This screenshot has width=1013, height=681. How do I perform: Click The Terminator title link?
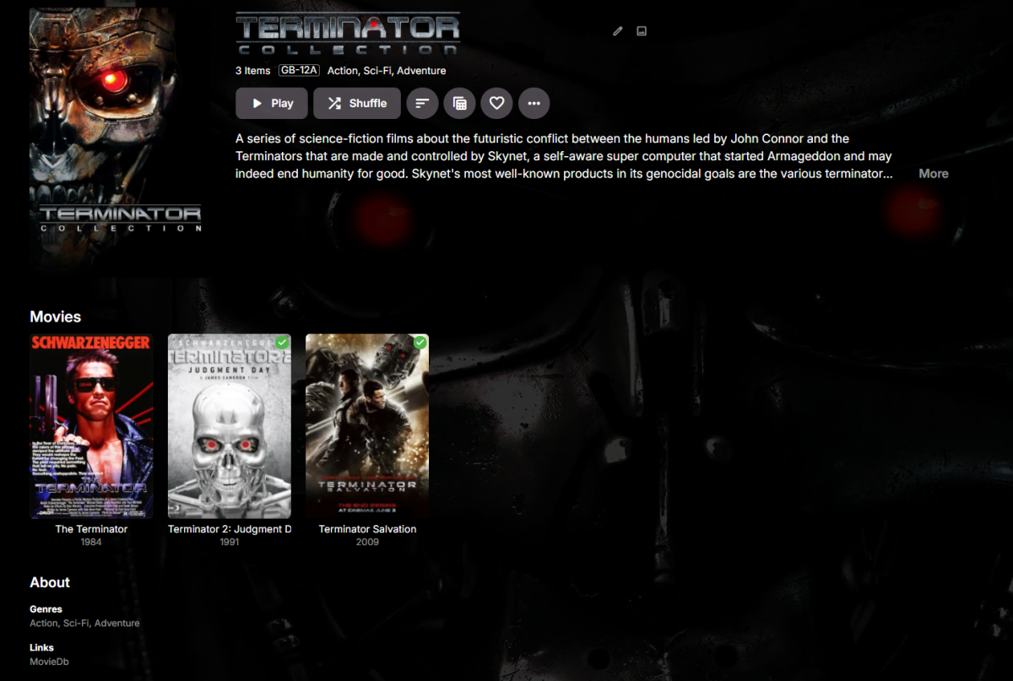point(91,529)
